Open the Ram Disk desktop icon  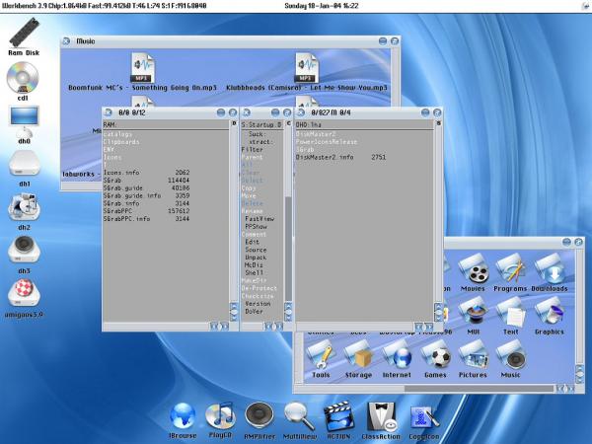[x=24, y=33]
